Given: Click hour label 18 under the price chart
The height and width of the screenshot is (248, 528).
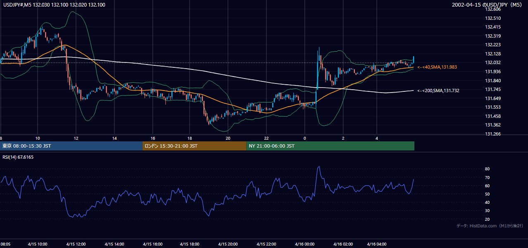Looking at the screenshot, I should pos(190,138).
